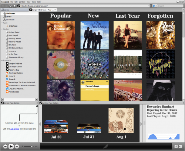This screenshot has height=151, width=185.
Task: Toggle repeat mode icon in player
Action: click(180, 147)
